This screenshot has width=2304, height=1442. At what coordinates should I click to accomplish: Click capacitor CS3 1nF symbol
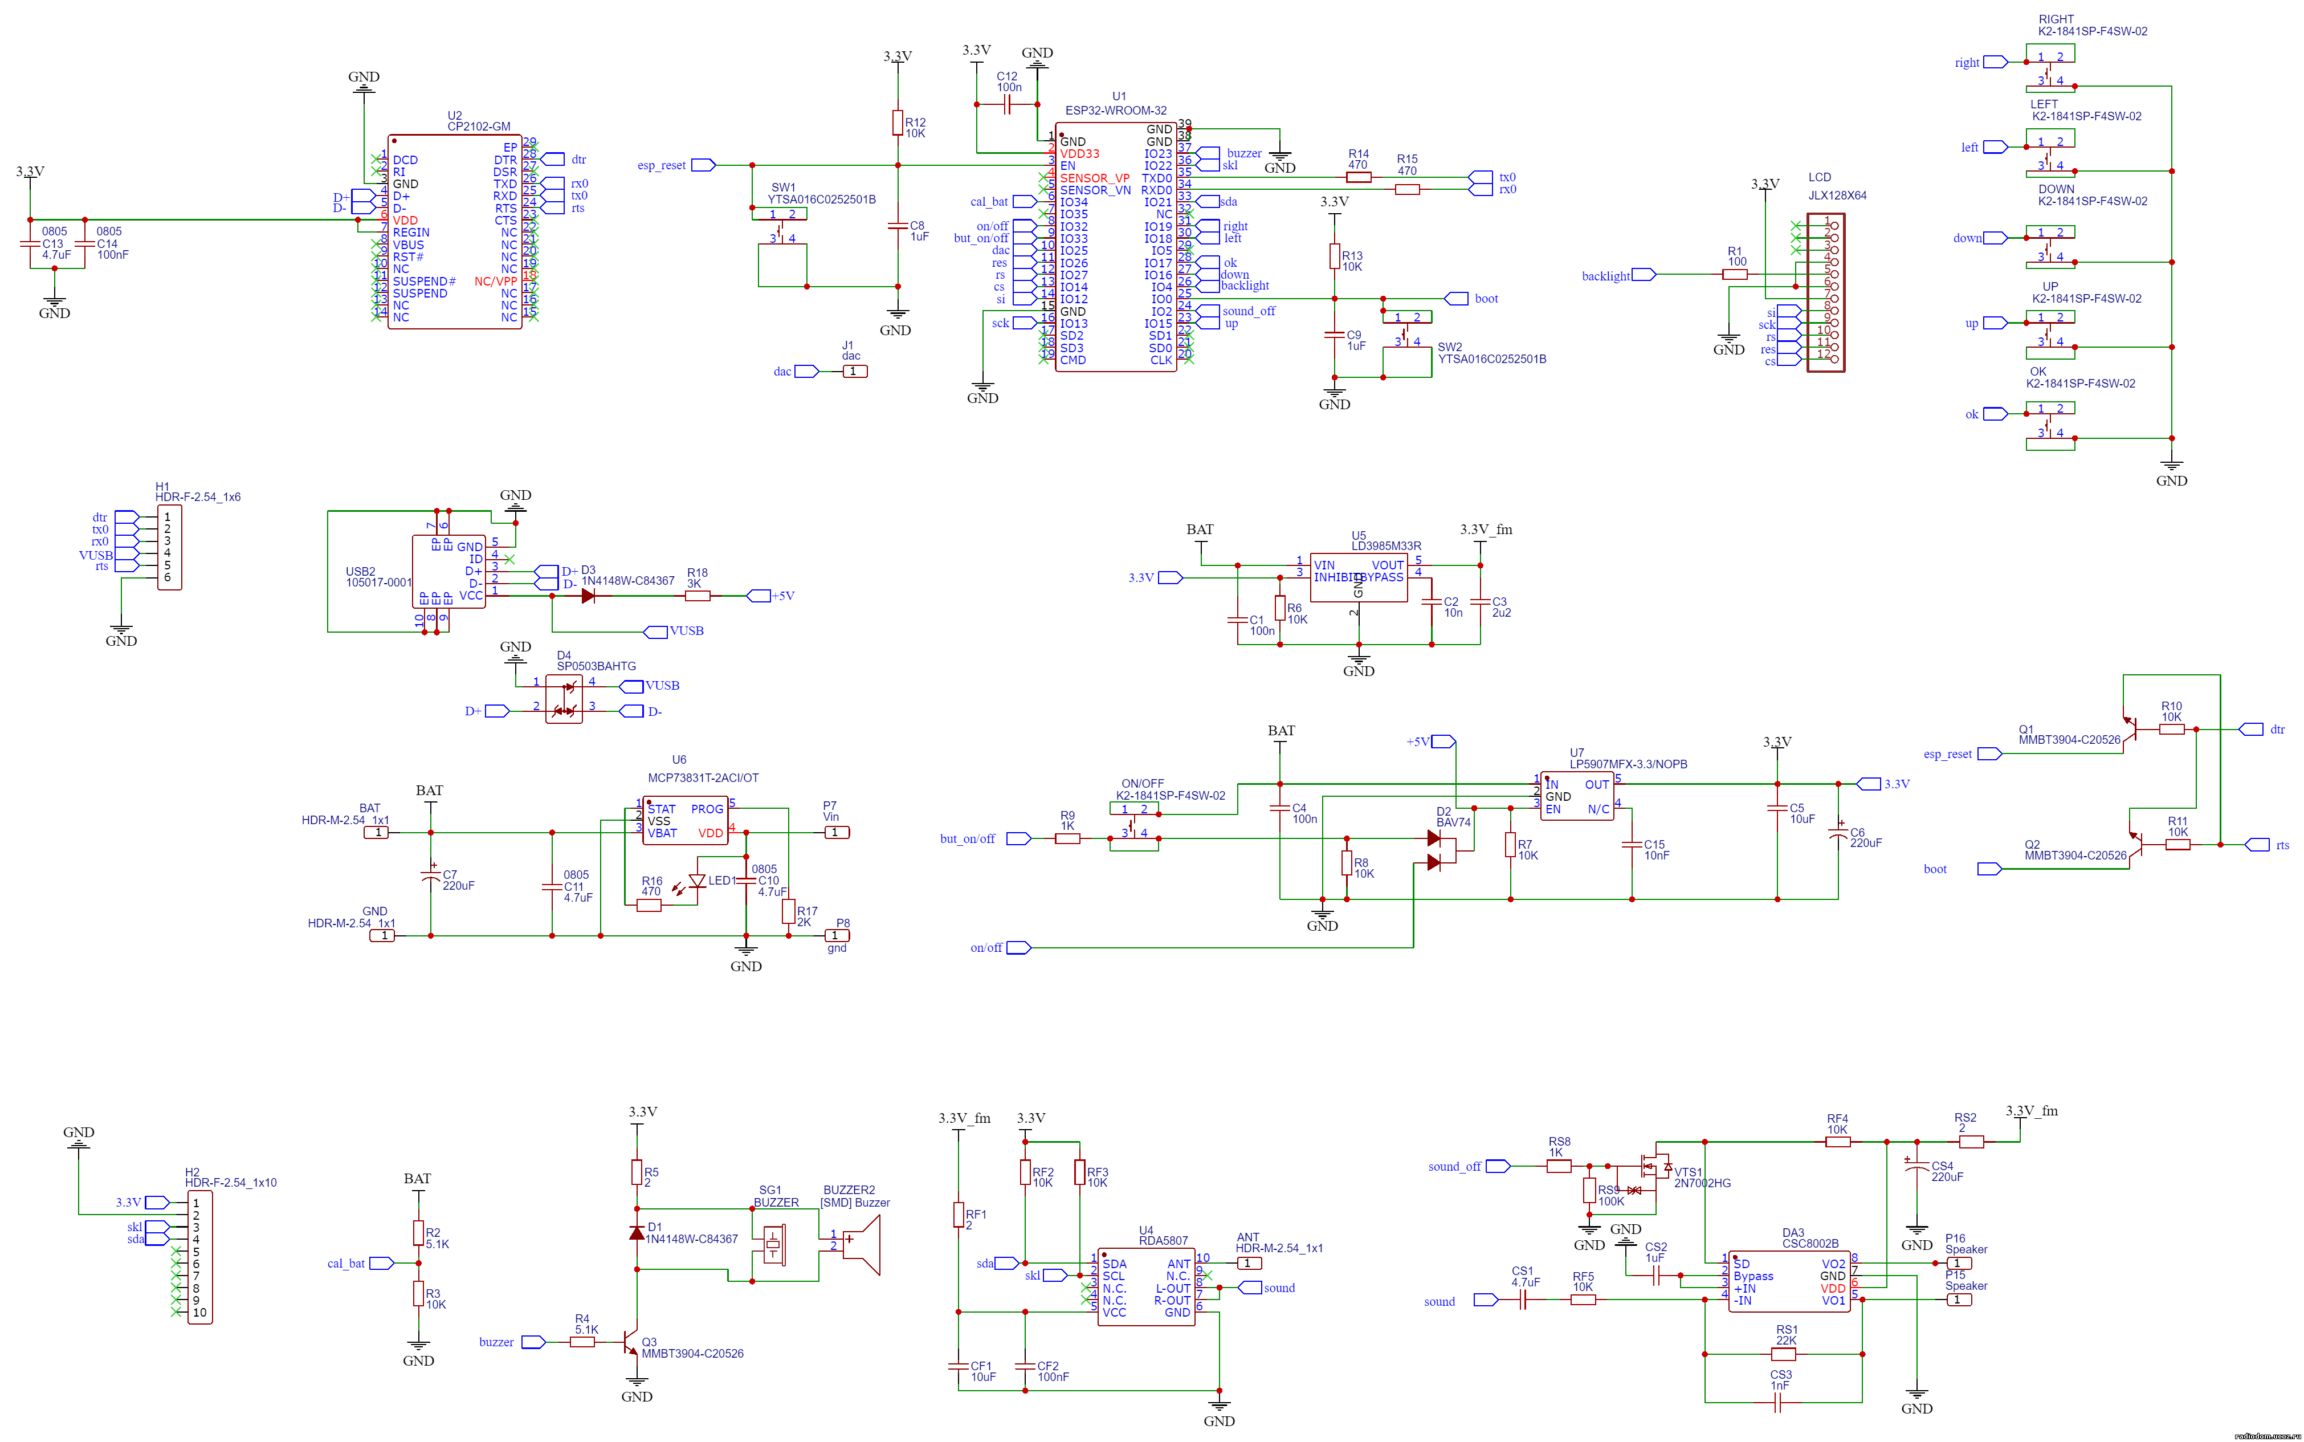point(1778,1403)
